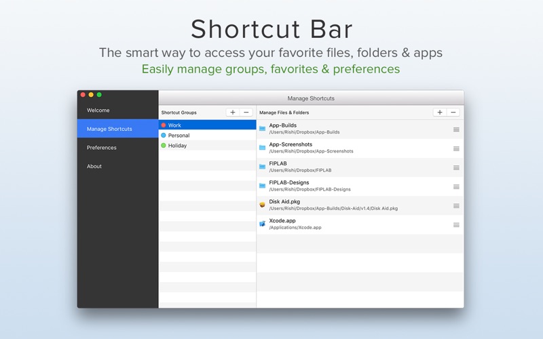This screenshot has width=543, height=339.
Task: Click the green color dot beside Holiday
Action: (164, 146)
